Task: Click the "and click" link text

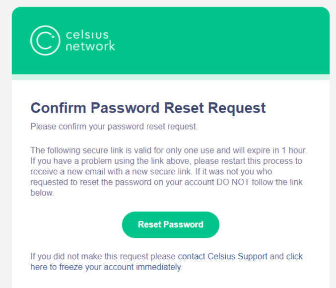Action: tap(286, 256)
